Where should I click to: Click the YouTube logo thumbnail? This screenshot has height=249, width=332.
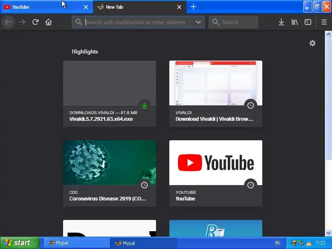coord(215,163)
